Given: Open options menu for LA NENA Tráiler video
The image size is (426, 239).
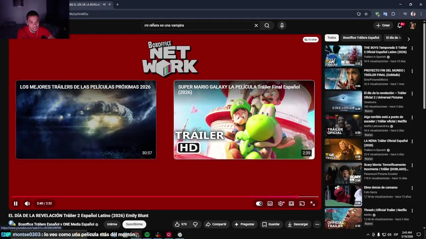Looking at the screenshot, I should click(x=412, y=141).
